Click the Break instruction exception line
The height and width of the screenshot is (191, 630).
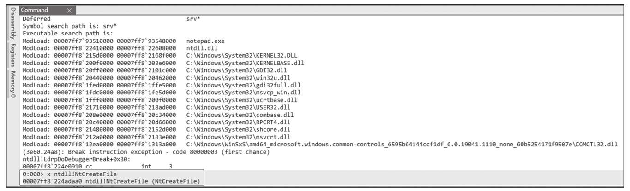click(x=146, y=152)
